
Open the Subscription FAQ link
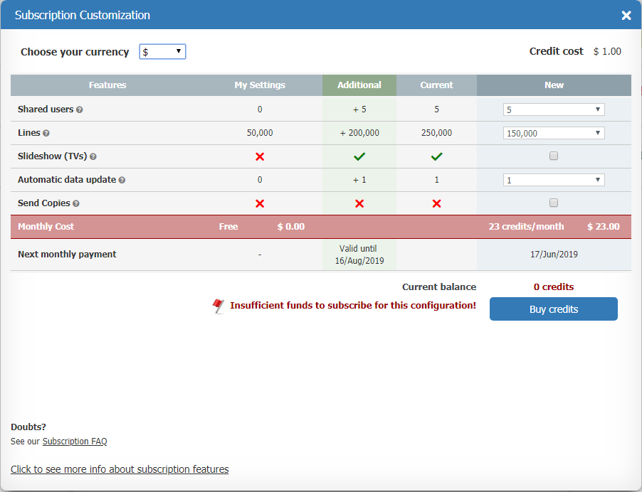[75, 442]
